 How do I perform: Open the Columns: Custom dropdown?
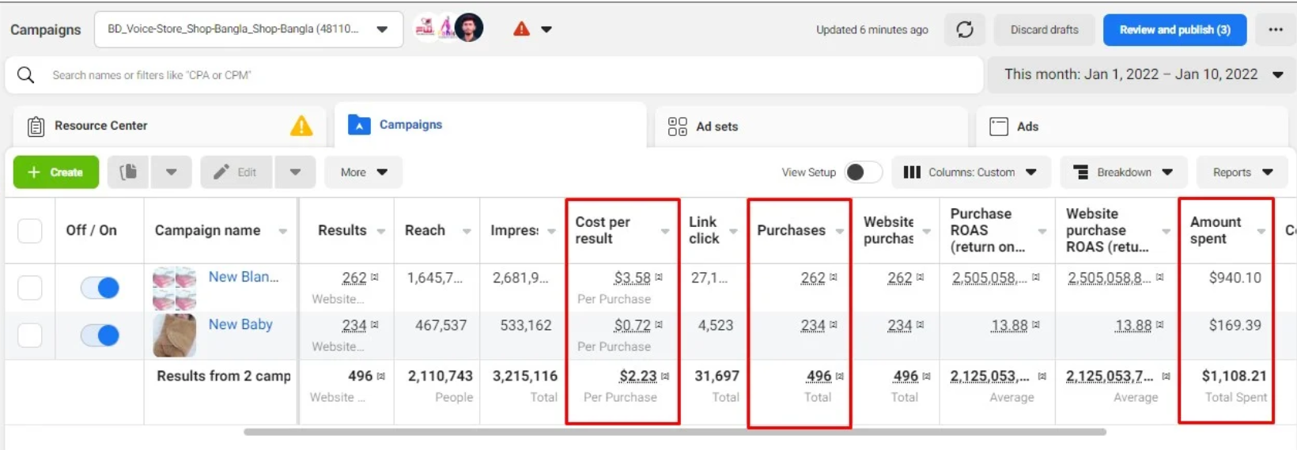tap(970, 172)
